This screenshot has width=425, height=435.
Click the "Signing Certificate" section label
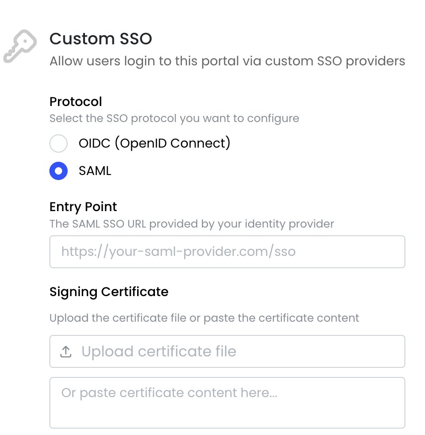[109, 292]
